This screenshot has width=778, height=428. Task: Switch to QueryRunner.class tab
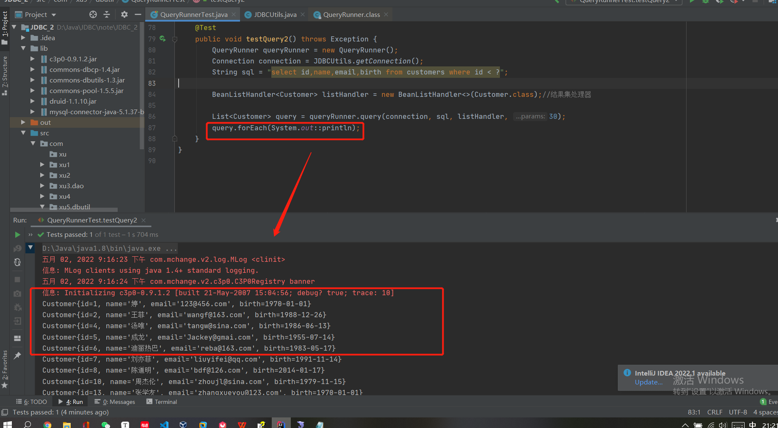click(351, 14)
